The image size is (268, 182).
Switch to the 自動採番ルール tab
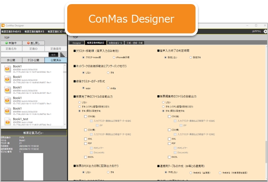point(116,43)
